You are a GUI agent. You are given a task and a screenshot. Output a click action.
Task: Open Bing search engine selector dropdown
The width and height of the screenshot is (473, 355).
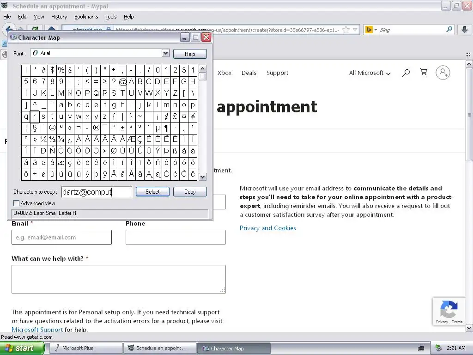click(376, 30)
